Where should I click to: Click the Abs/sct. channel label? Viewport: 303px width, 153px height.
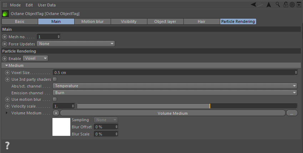[26, 87]
